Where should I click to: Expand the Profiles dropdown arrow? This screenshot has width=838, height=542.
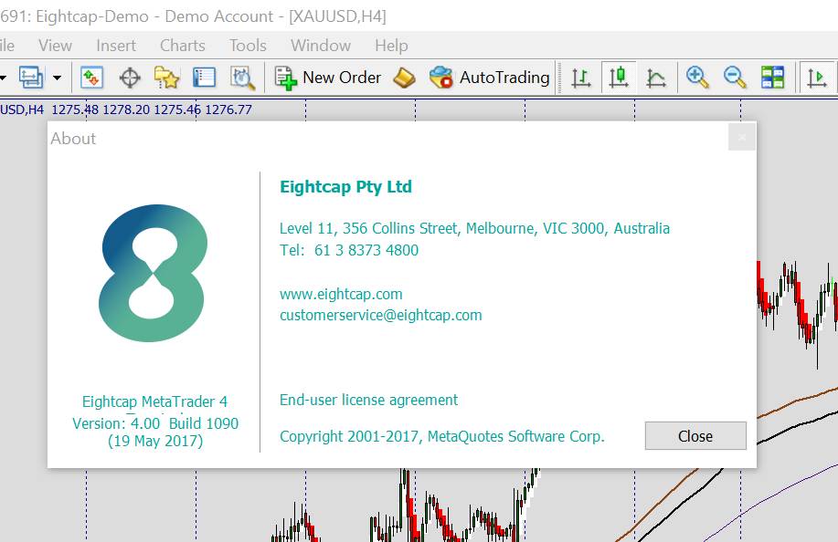coord(58,78)
